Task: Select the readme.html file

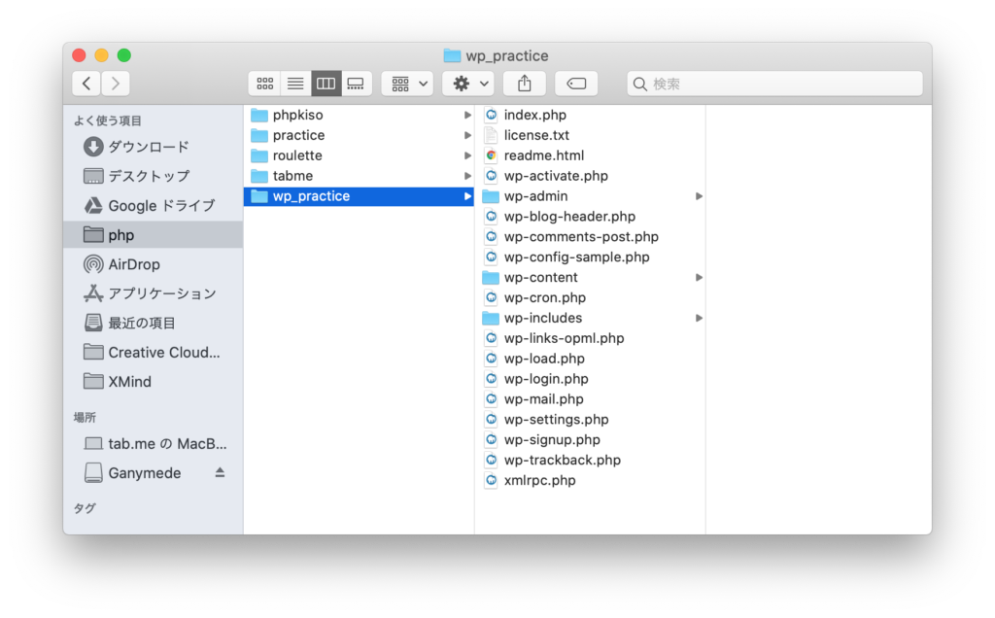Action: tap(543, 155)
